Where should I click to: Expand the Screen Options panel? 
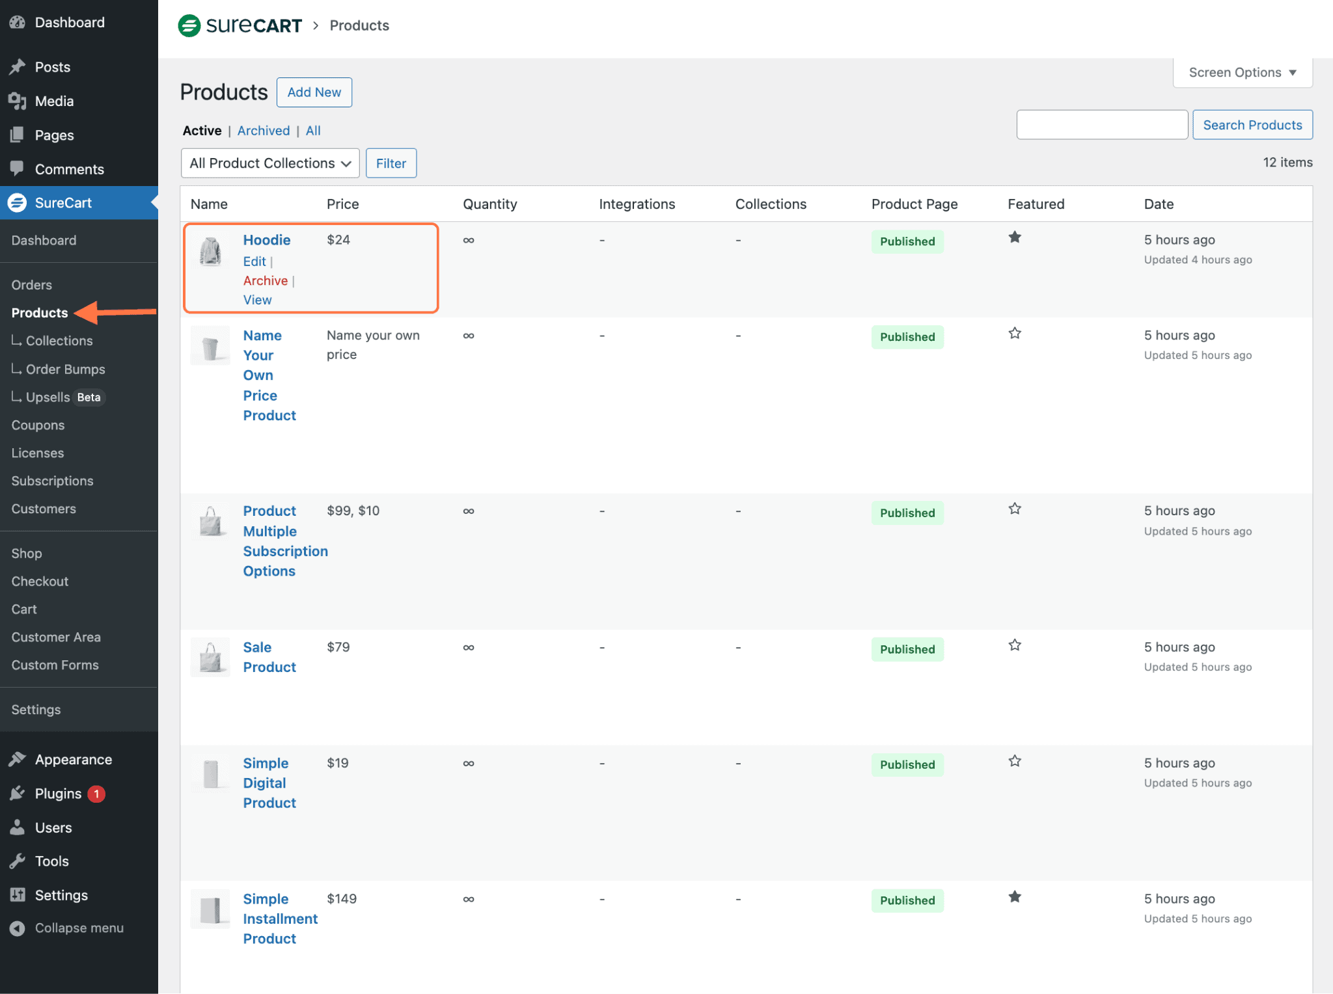[1242, 72]
